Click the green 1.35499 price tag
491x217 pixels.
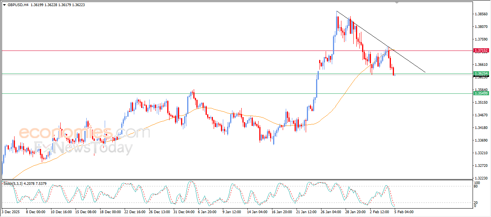click(x=481, y=93)
